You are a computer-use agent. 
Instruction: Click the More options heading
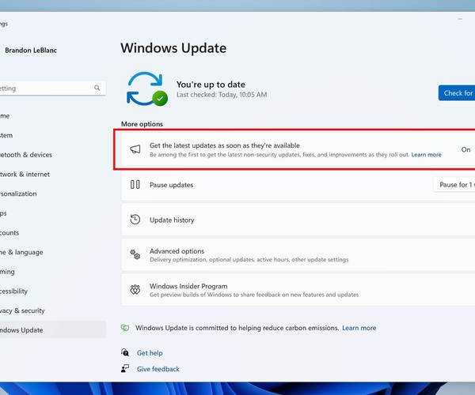point(142,124)
